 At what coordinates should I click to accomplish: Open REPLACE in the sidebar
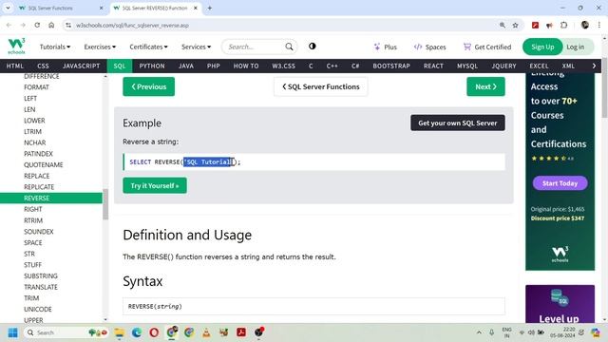(37, 176)
